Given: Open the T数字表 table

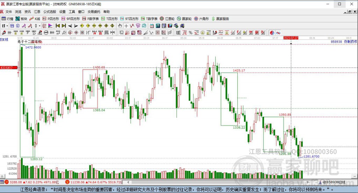Looking at the screenshot, I should (x=149, y=19).
